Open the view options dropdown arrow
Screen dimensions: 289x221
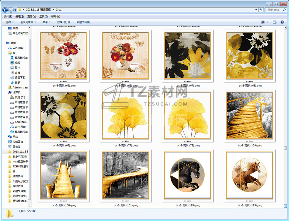click(x=267, y=22)
